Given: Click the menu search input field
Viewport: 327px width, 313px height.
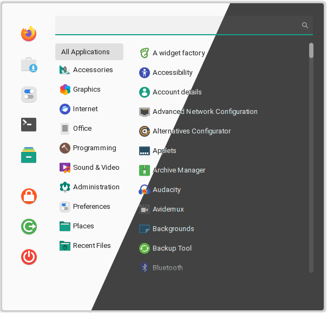Looking at the screenshot, I should click(x=184, y=25).
